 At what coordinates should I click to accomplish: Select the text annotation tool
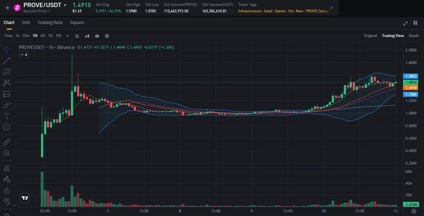point(7,116)
